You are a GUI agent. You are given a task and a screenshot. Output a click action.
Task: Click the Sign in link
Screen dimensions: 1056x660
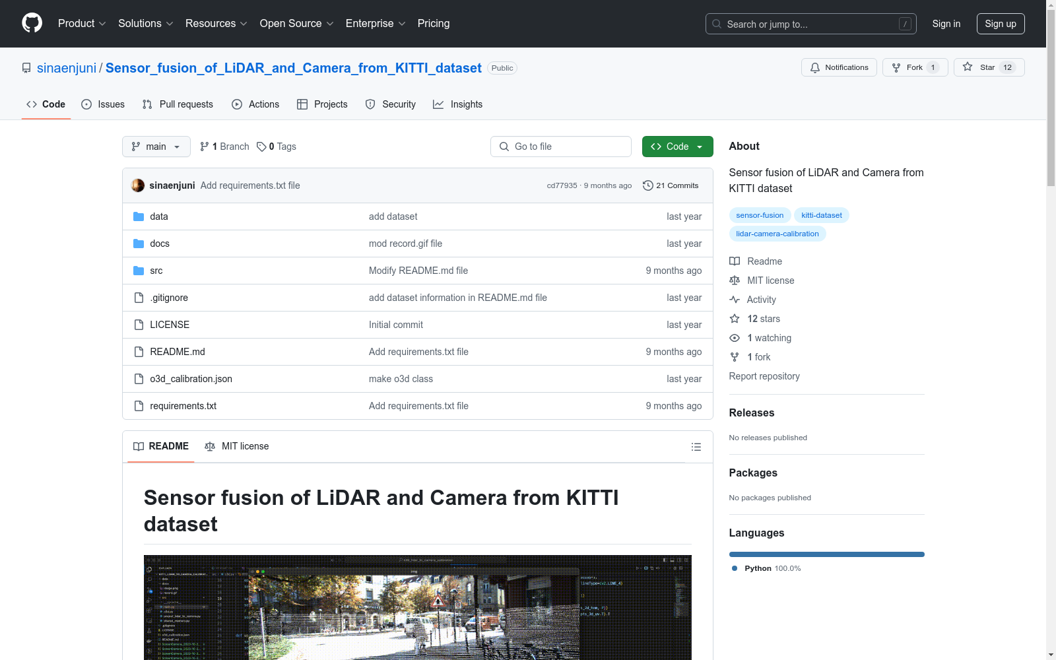click(946, 24)
